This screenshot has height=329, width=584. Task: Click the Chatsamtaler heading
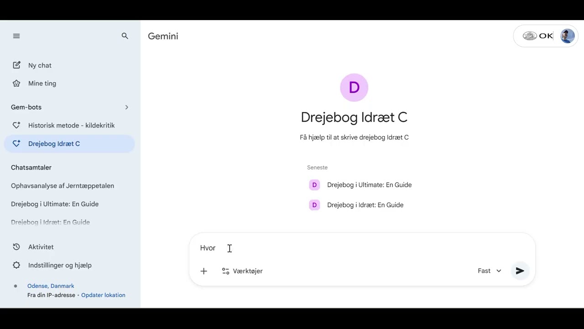coord(31,168)
